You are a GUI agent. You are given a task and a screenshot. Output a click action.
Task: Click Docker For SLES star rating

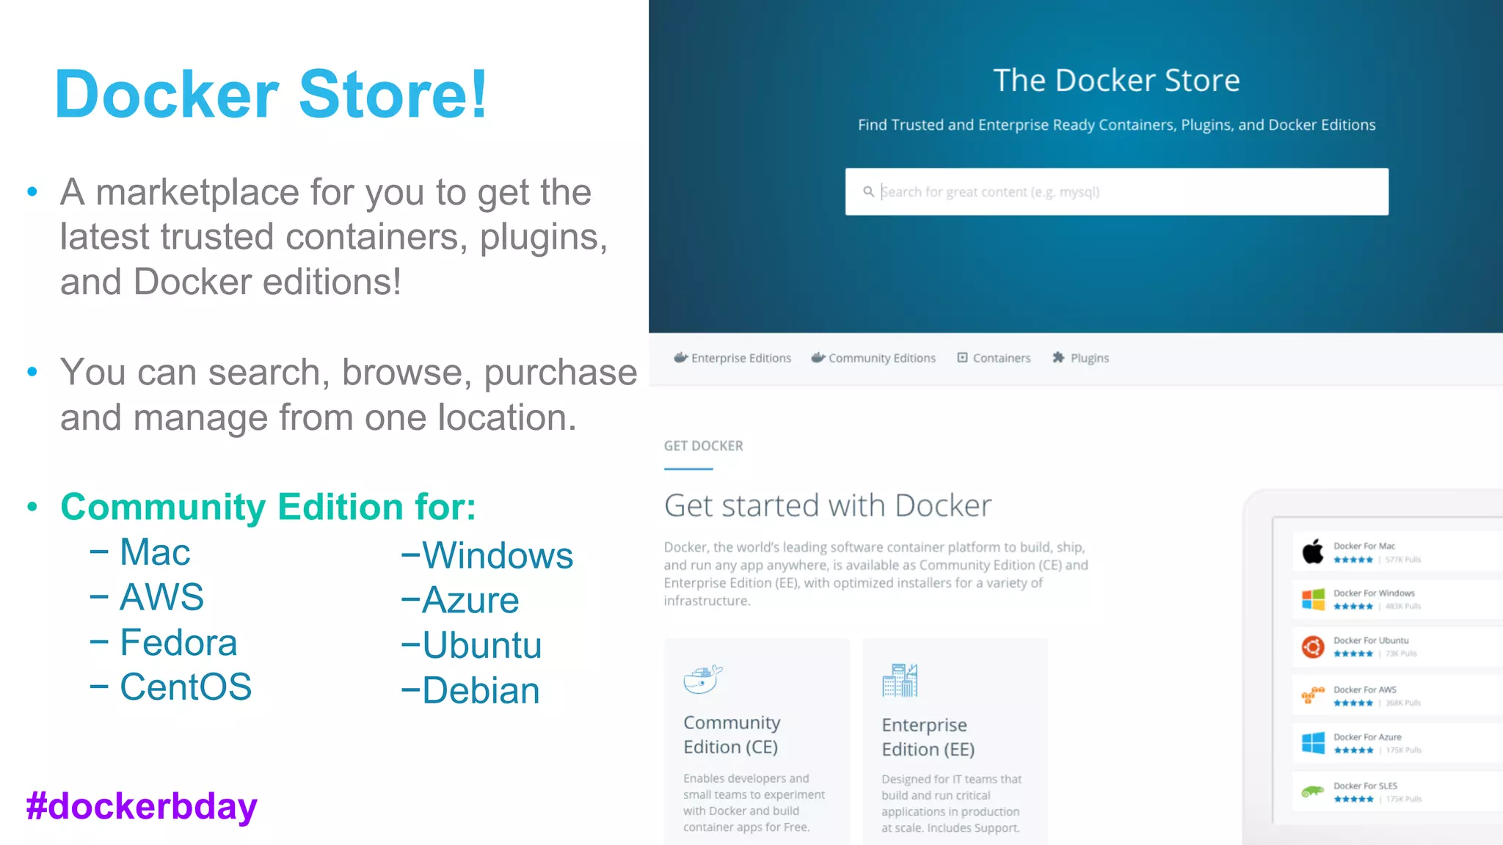(1353, 799)
